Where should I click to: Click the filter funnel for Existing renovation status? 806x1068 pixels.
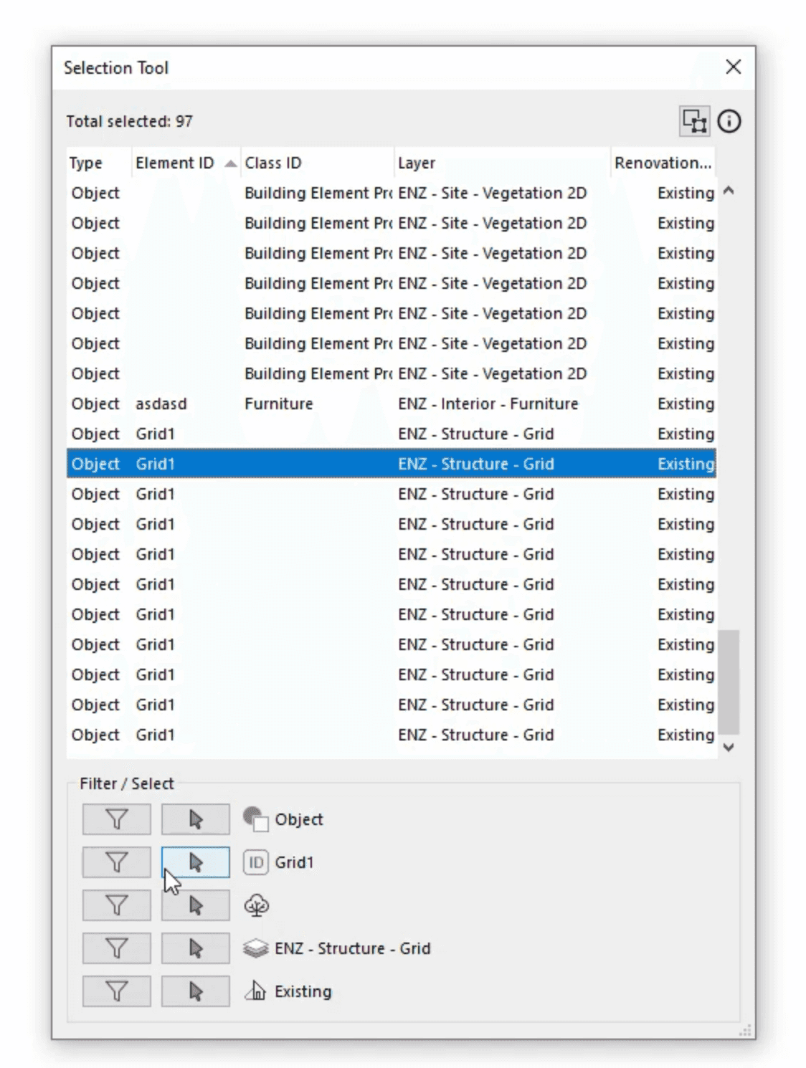[115, 991]
